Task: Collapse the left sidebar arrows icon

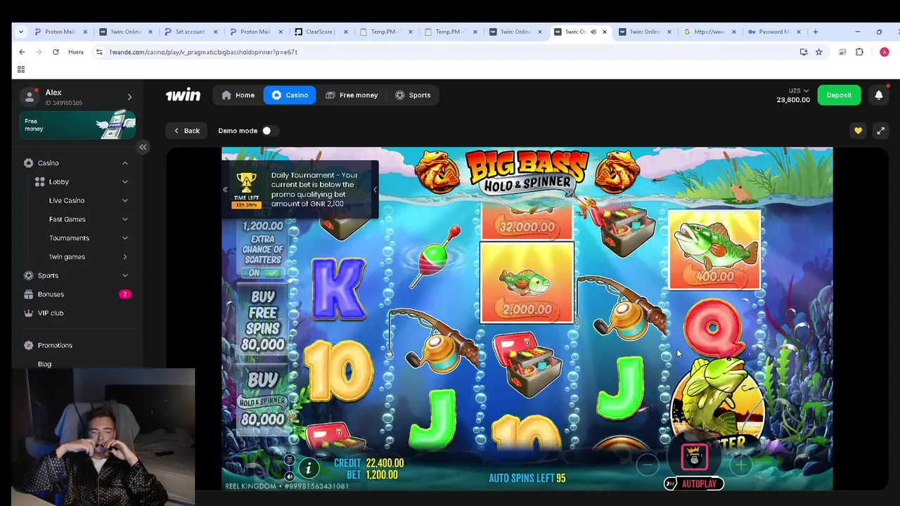Action: 143,147
